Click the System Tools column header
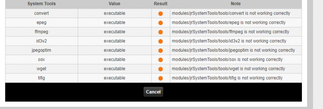The height and width of the screenshot is (109, 323). coord(41,4)
